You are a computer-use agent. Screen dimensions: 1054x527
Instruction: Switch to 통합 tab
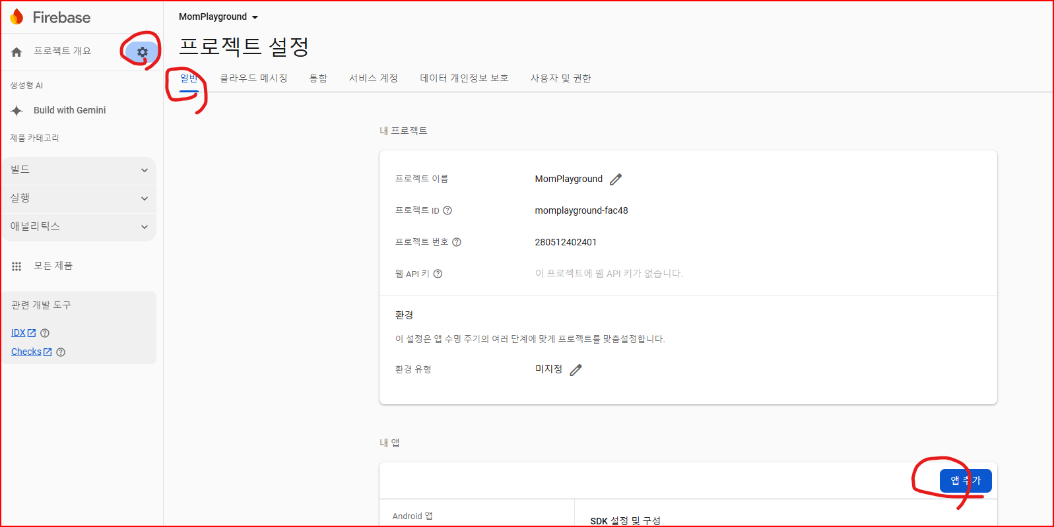pos(318,78)
